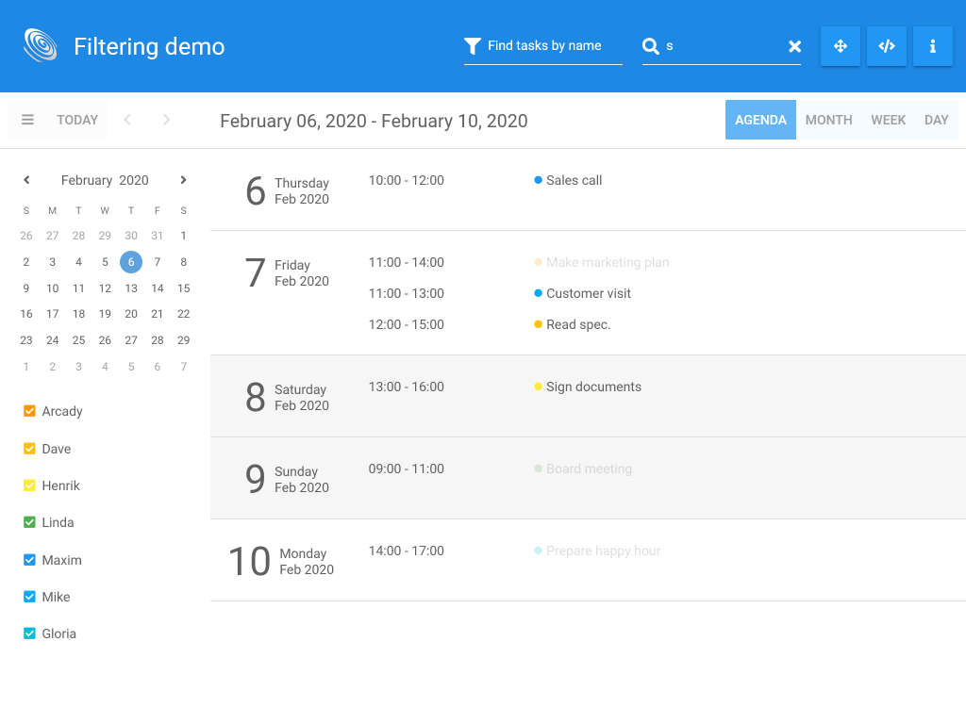966x724 pixels.
Task: Clear the search field with X
Action: [794, 46]
